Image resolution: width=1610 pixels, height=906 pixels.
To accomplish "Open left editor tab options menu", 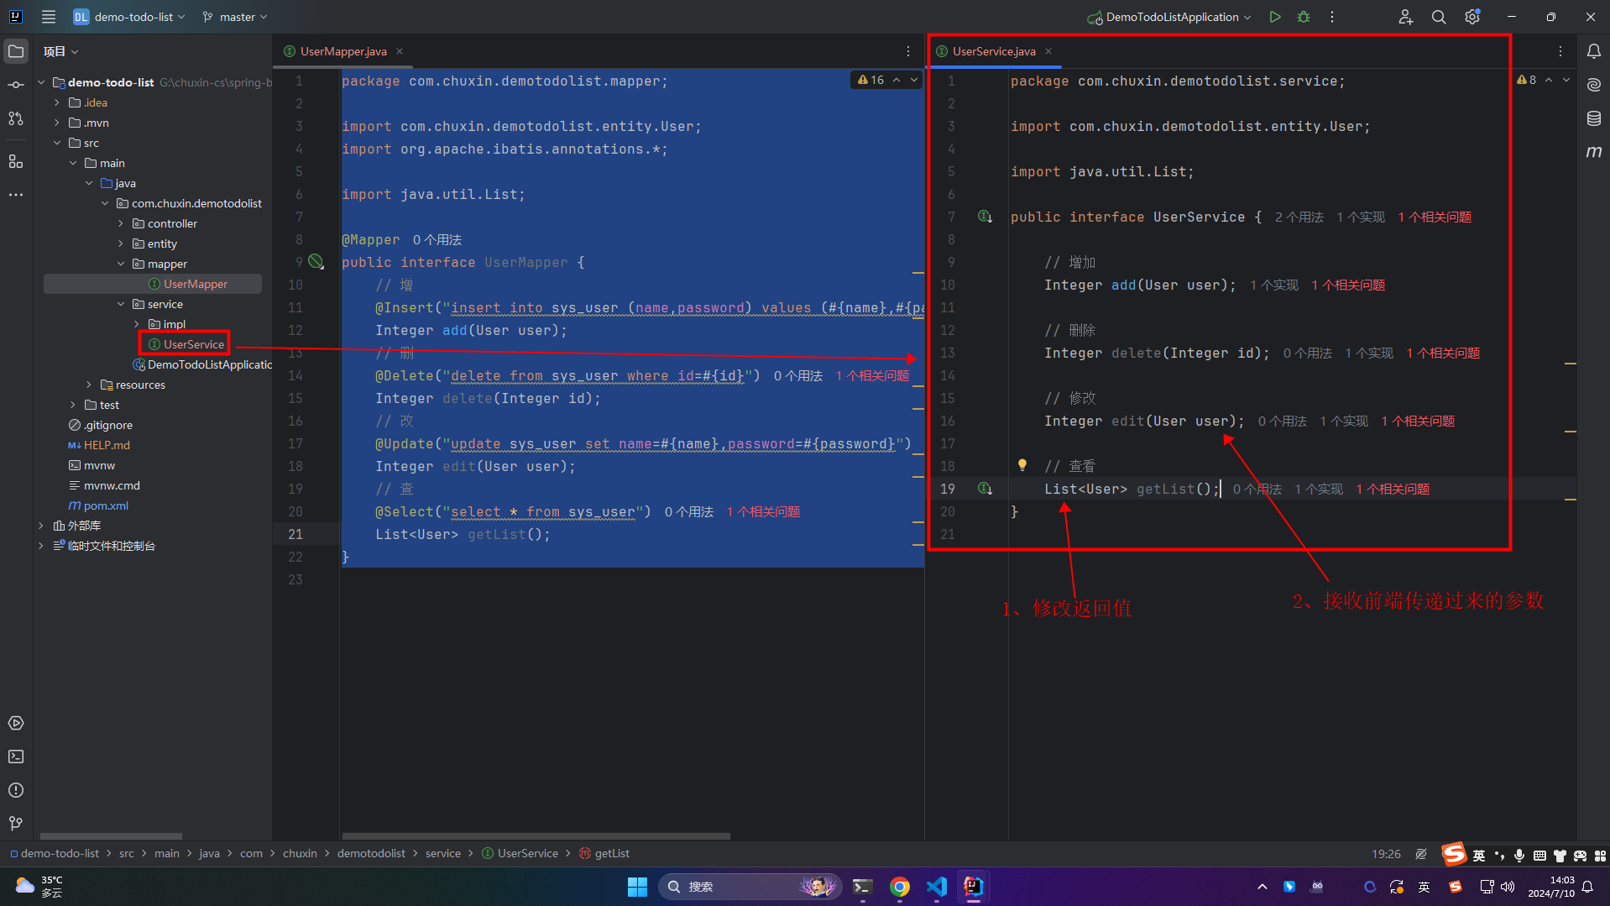I will click(908, 51).
